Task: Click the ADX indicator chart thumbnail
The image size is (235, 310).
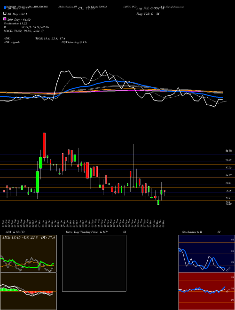Action: tap(28, 254)
